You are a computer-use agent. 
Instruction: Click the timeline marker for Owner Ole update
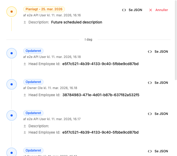tap(11, 84)
